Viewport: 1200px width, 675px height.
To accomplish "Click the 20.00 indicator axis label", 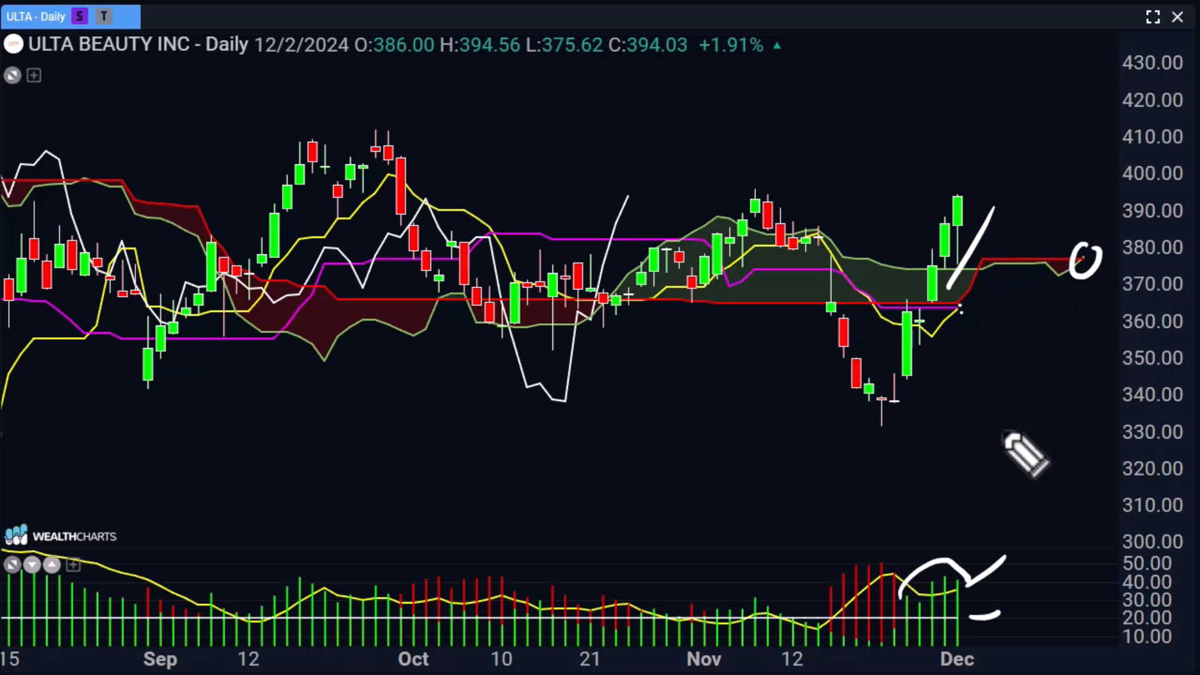I will [1146, 618].
